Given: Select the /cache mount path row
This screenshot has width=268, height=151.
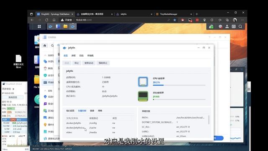Looking at the screenshot, I should 99,128.
